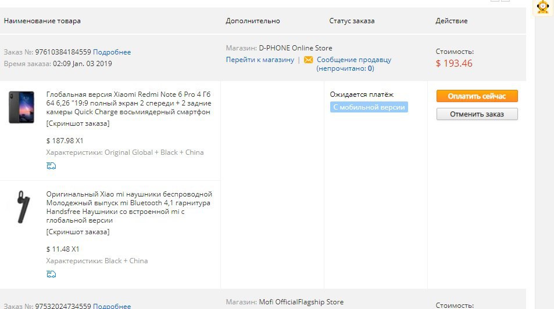Select the order number 97610384184559
The image size is (554, 309).
coord(63,52)
